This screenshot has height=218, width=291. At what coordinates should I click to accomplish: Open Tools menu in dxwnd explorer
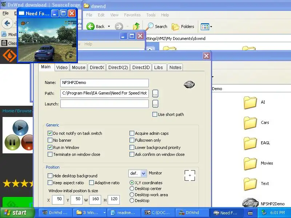click(151, 15)
